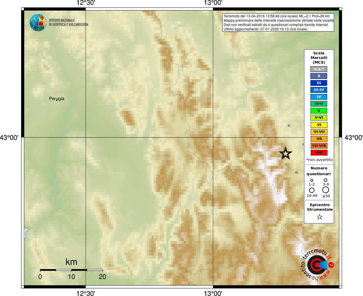This screenshot has width=363, height=296.
Task: Click the top 13°00' longitude label
Action: click(x=213, y=3)
